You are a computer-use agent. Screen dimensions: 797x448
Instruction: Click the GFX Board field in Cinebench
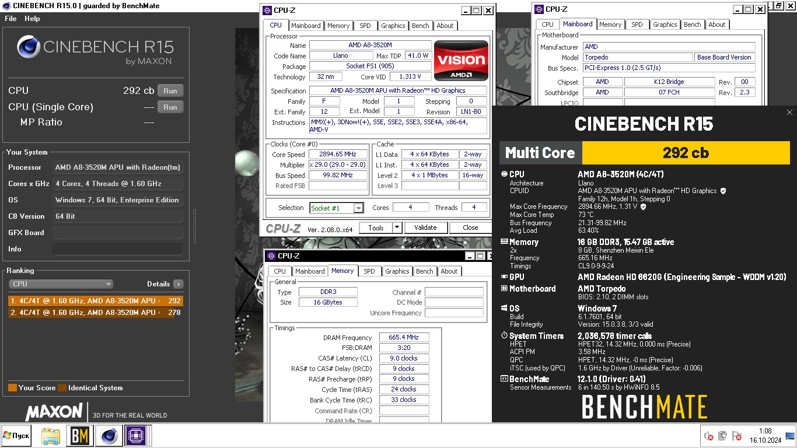pyautogui.click(x=118, y=233)
